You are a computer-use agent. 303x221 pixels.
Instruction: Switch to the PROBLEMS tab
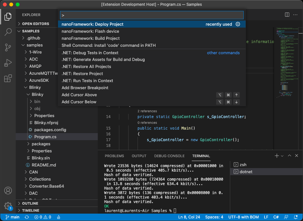[114, 156]
